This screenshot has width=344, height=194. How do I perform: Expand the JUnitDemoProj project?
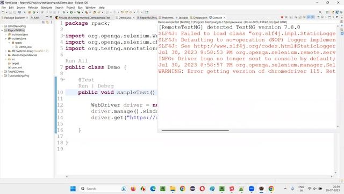click(2, 26)
